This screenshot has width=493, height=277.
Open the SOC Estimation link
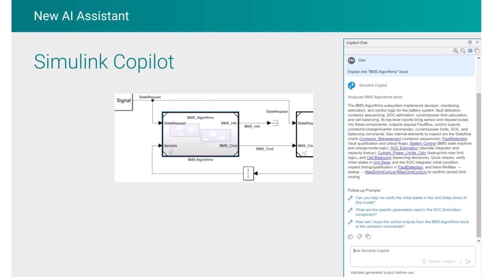coord(404,148)
